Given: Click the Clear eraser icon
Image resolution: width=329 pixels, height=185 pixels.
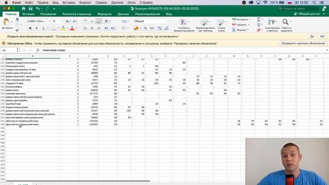Looking at the screenshot, I should 259,30.
